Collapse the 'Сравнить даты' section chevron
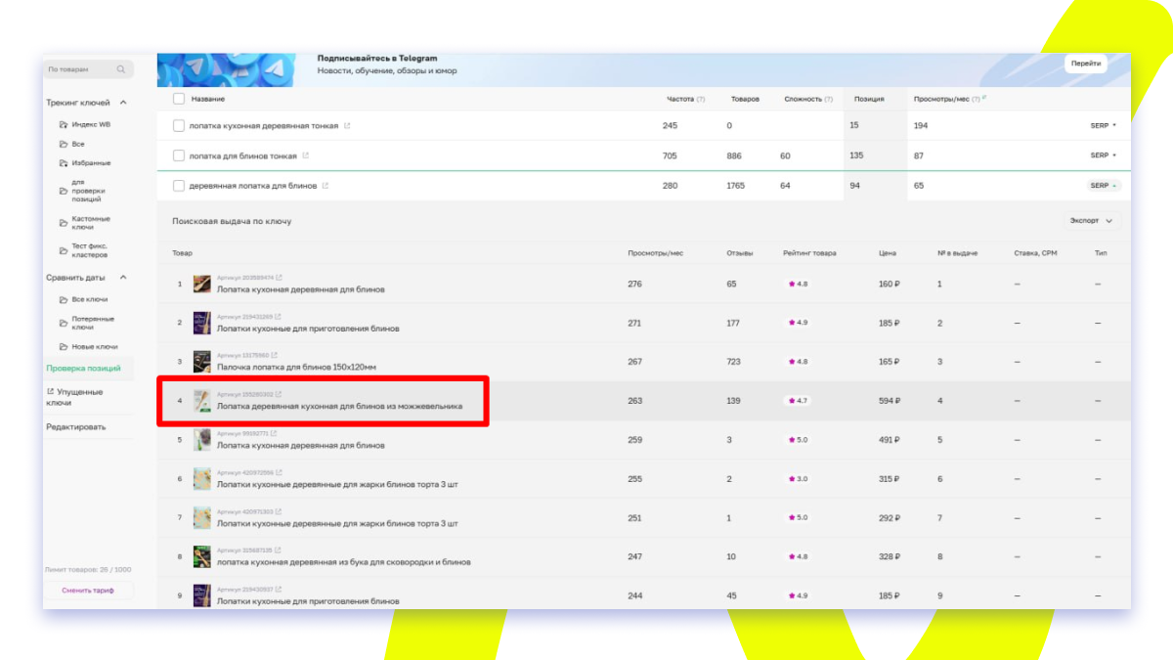The height and width of the screenshot is (660, 1173). click(123, 278)
